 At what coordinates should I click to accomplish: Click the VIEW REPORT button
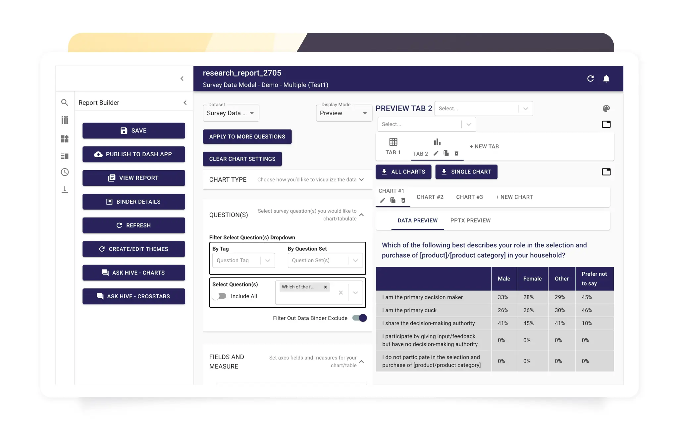(x=134, y=178)
